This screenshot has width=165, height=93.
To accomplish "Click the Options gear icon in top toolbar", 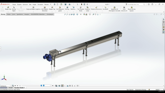I will (x=87, y=4).
